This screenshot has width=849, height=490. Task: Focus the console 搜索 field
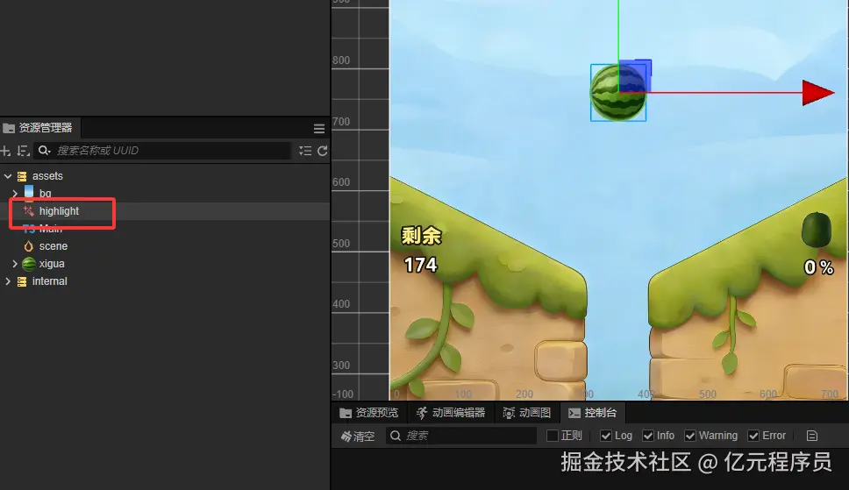[461, 436]
